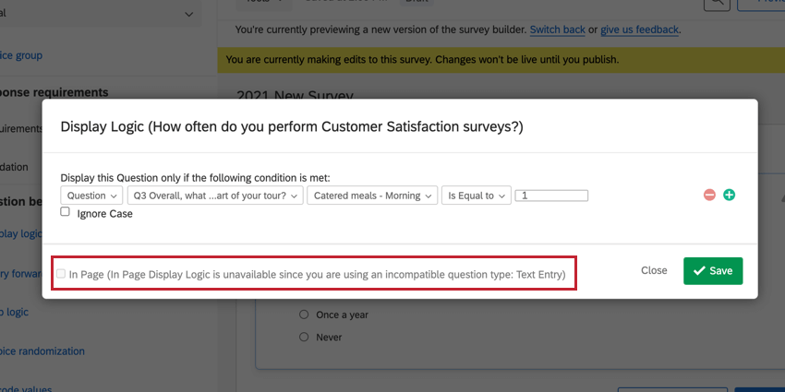Open the 'give us feedback' link
Screen dimensions: 785x392
click(639, 30)
